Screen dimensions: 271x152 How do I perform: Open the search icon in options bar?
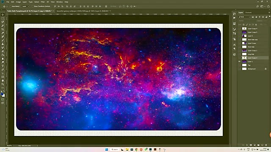[257, 6]
